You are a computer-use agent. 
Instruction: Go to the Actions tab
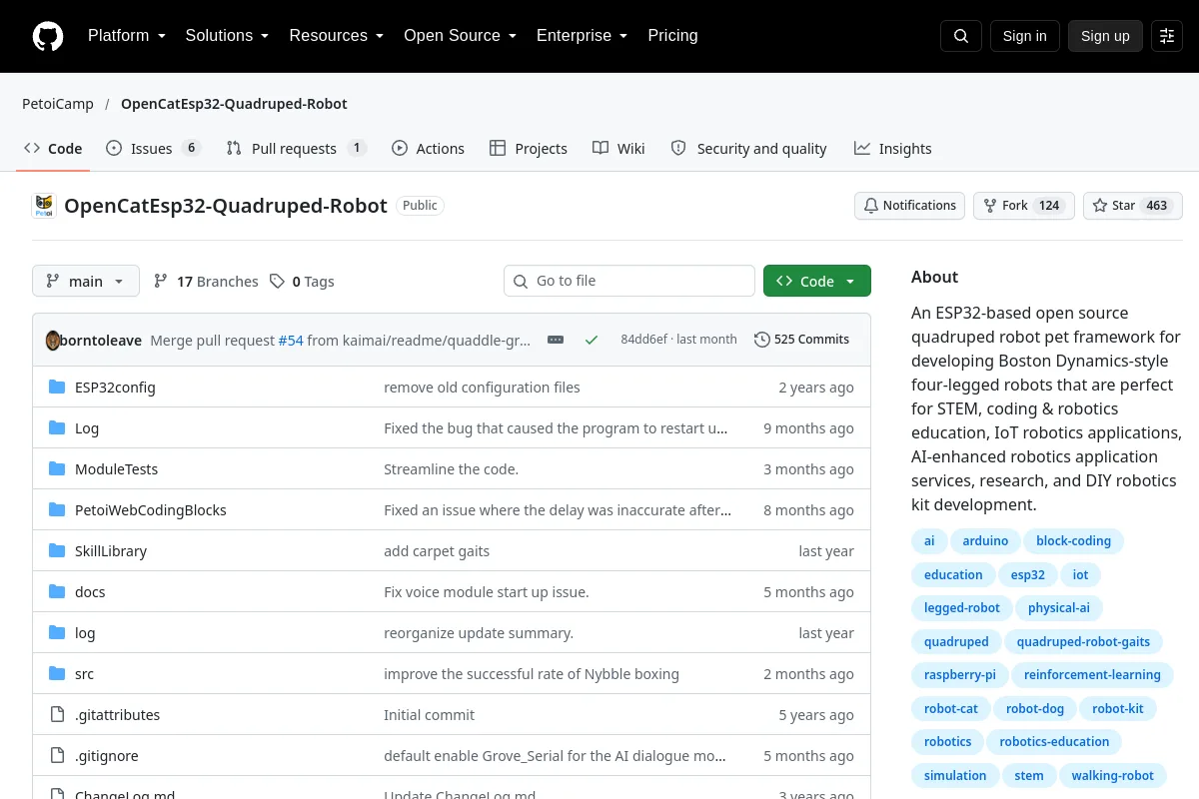coord(429,148)
